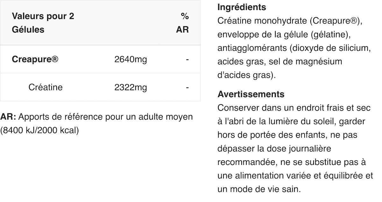Click the "(8400 kJ/2000 kcal)" footnote text
This screenshot has height=202, width=382.
click(39, 131)
